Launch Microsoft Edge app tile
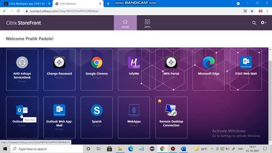Screen dimensions: 272x153 (x=209, y=70)
